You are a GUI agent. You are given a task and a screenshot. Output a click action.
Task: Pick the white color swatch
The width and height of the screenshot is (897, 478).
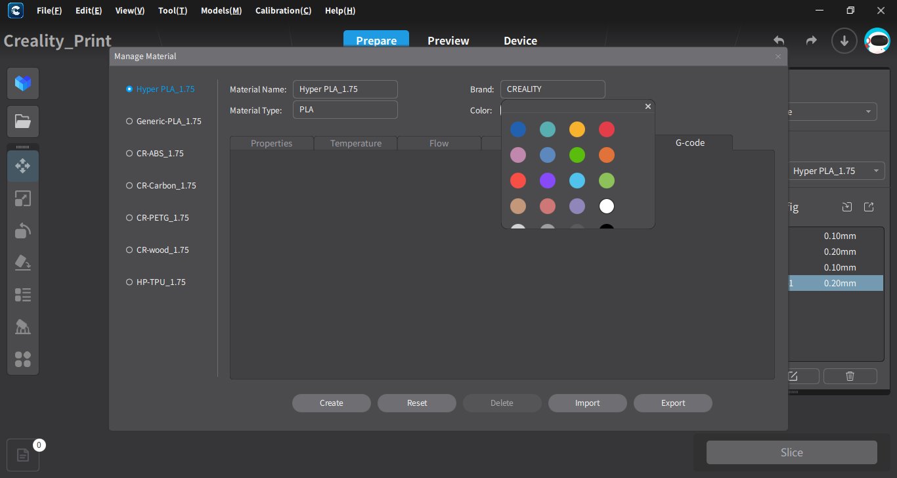pos(607,206)
